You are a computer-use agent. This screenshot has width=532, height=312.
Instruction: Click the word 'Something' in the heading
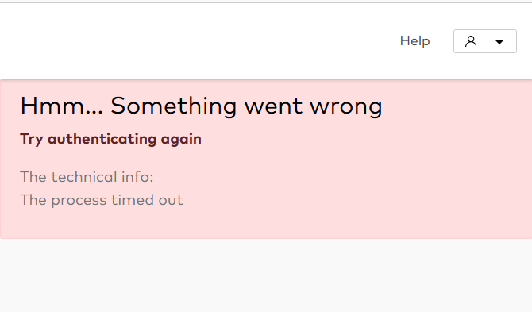173,106
